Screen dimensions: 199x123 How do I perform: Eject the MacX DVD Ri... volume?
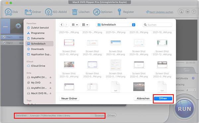[x=50, y=93]
